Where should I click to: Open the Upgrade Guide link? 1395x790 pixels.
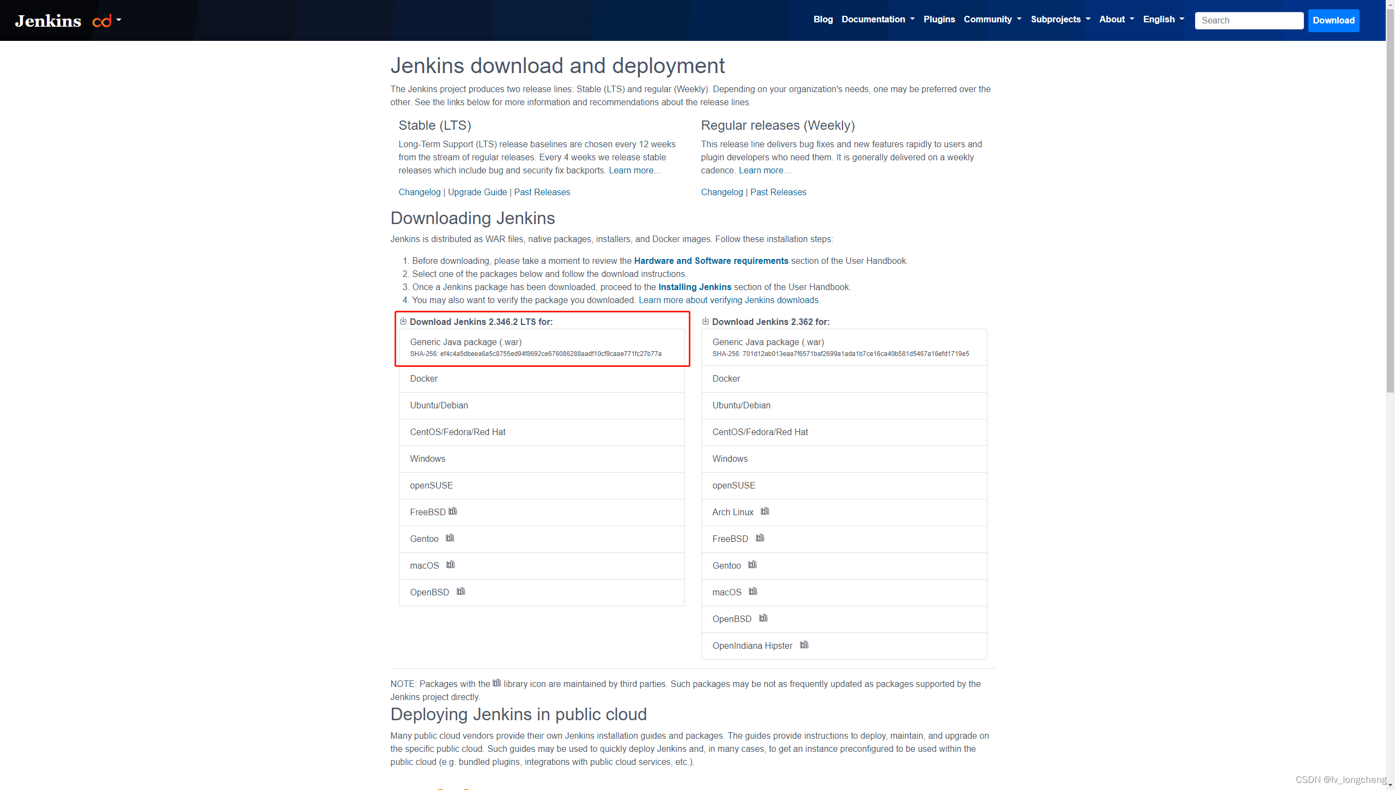point(477,192)
